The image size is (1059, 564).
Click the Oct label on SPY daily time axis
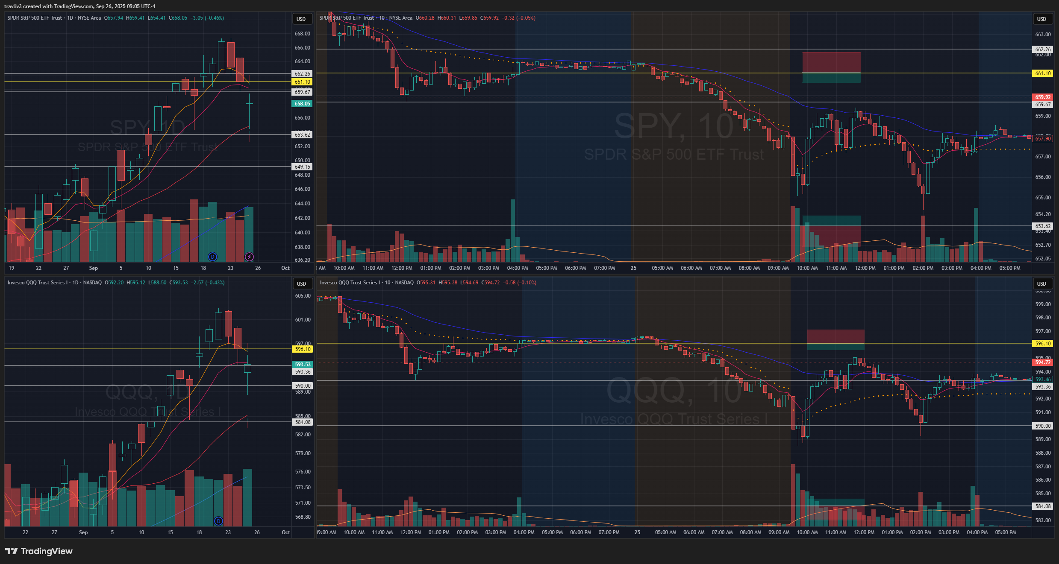pos(285,268)
